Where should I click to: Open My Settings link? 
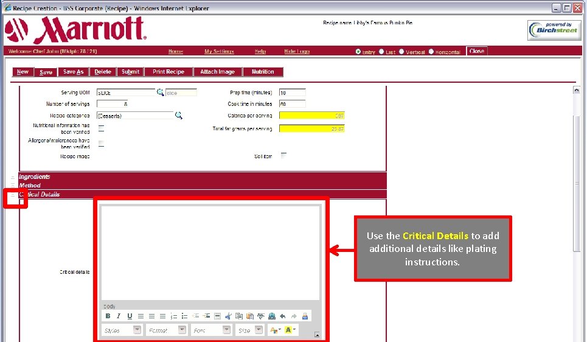[x=219, y=51]
